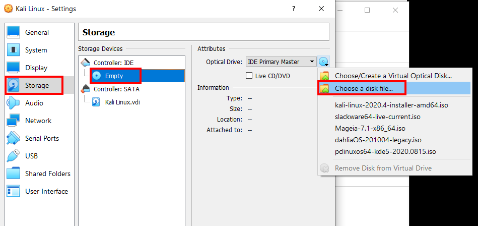Click Remove Disk from Virtual Drive
The height and width of the screenshot is (226, 478).
pyautogui.click(x=383, y=168)
